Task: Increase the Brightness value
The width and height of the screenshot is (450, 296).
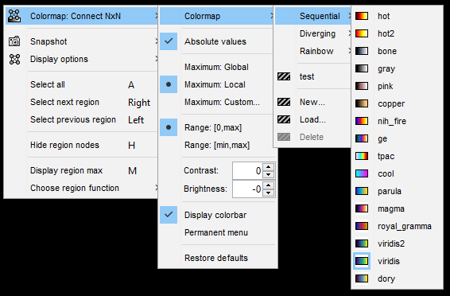Action: 269,185
